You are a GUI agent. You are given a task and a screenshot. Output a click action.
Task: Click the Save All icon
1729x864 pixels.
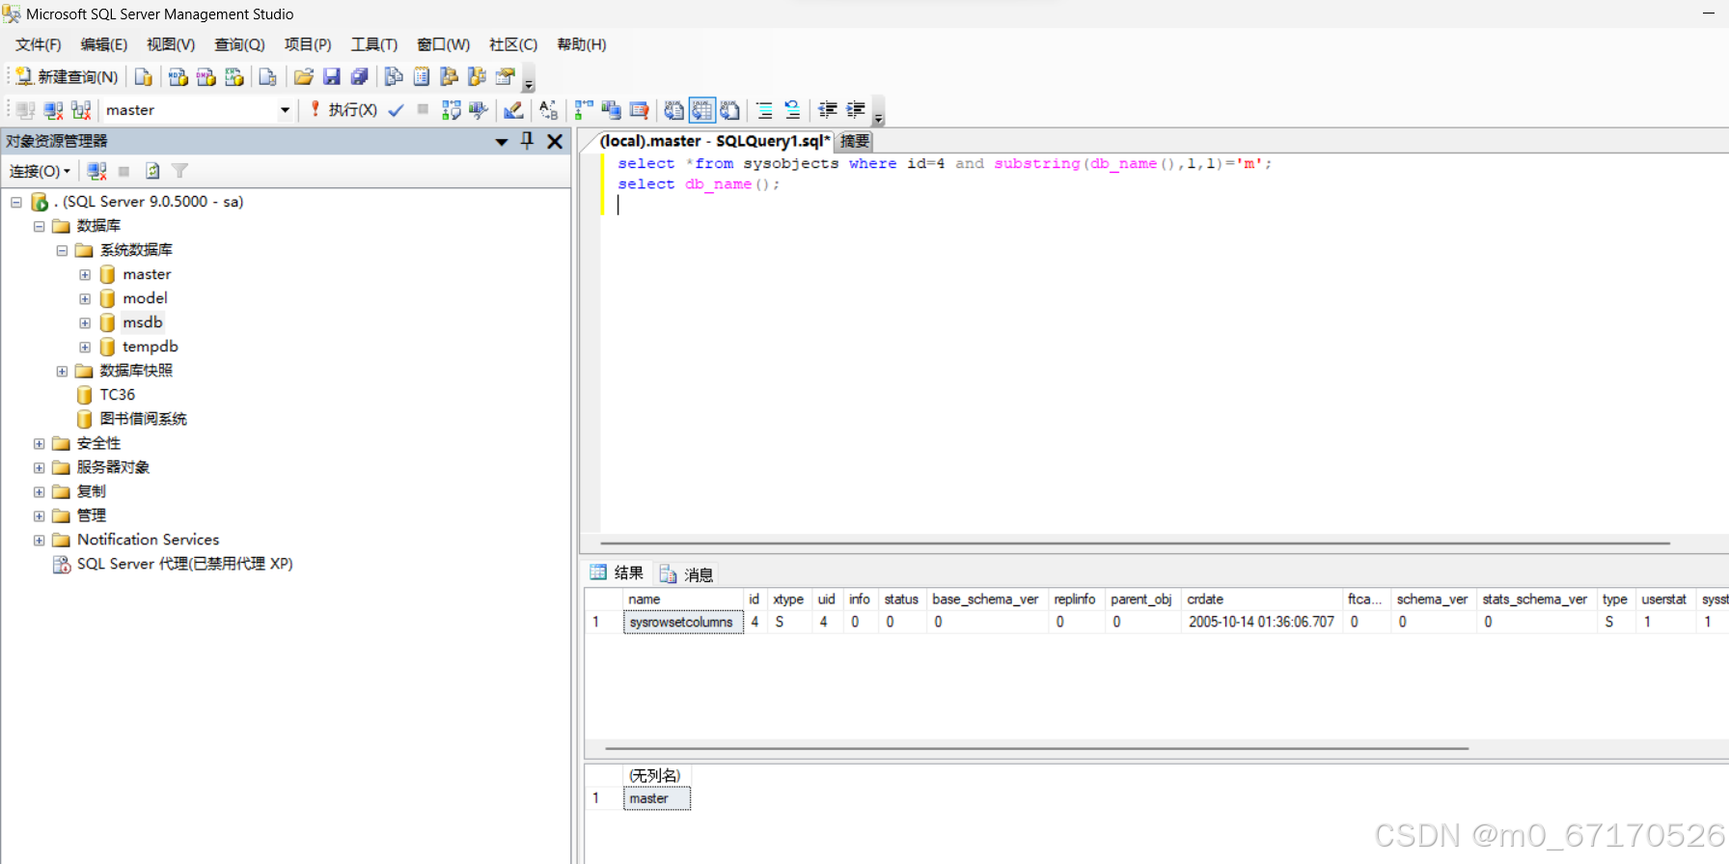[359, 77]
